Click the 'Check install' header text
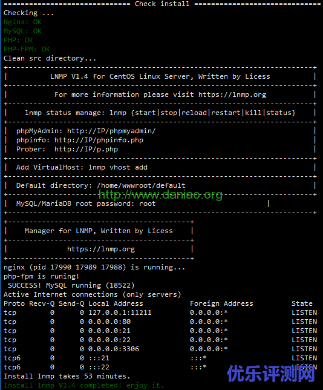Screen dimensions: 323x390 (162, 4)
